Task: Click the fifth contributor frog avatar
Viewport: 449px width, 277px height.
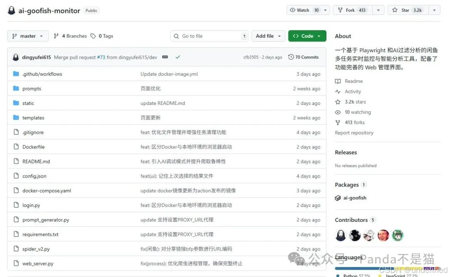Action: pos(398,236)
